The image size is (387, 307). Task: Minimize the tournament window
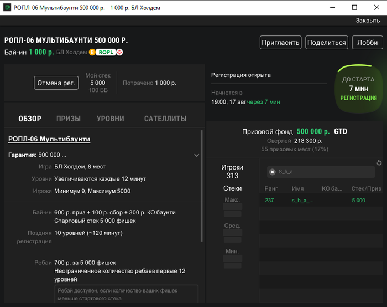point(332,7)
